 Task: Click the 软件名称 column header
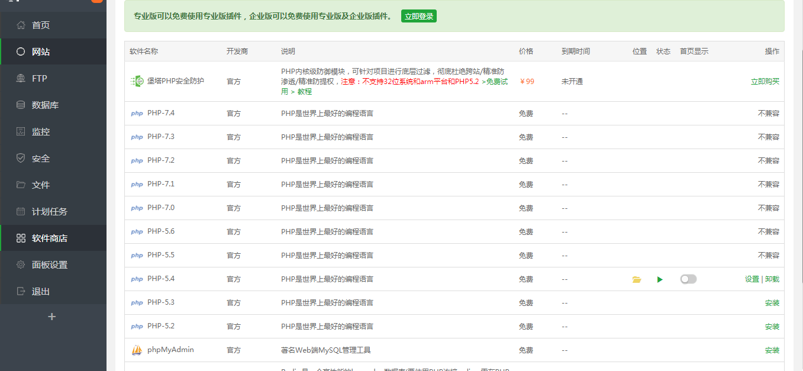point(144,51)
